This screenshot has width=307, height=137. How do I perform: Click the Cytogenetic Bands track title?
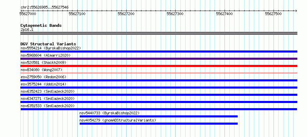pyautogui.click(x=41, y=25)
